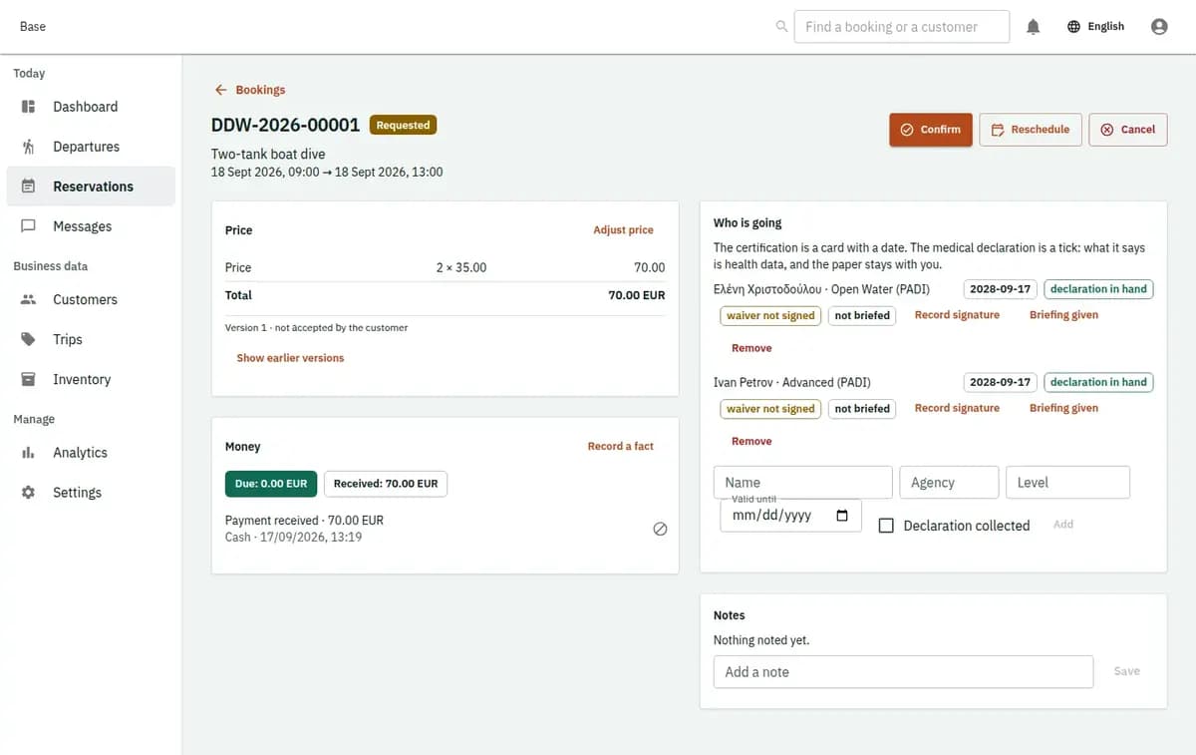Image resolution: width=1196 pixels, height=755 pixels.
Task: Open Customers under Business data
Action: click(x=91, y=299)
